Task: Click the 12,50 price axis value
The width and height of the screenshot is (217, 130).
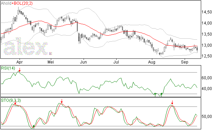Action: point(207,56)
